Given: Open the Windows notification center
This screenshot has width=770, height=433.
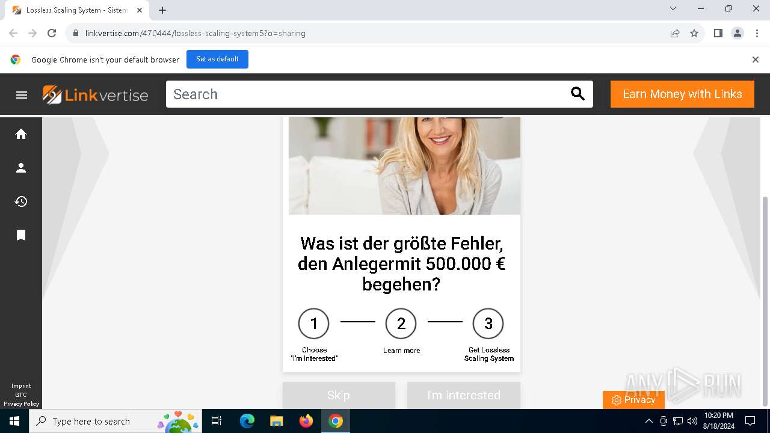Looking at the screenshot, I should [750, 421].
